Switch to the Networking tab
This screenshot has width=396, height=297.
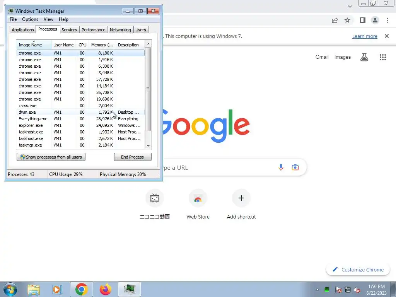click(120, 30)
